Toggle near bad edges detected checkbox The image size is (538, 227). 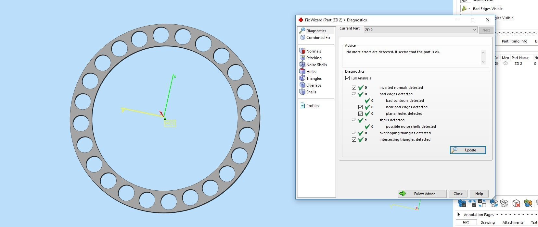click(361, 107)
